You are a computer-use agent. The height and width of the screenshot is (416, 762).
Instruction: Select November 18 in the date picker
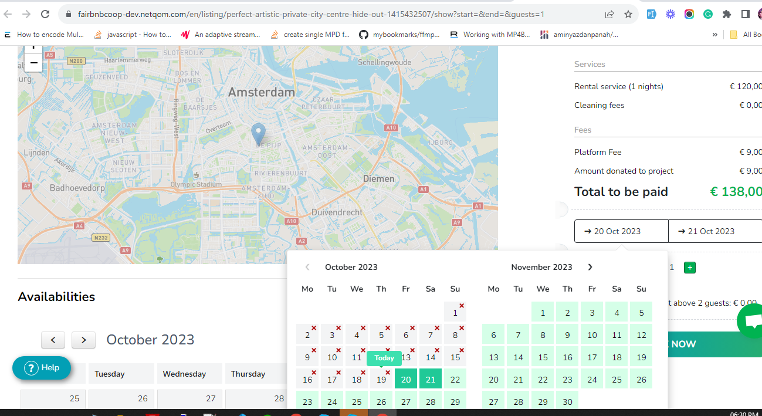[x=617, y=357]
